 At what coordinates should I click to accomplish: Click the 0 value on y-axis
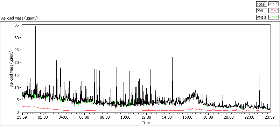click(x=18, y=112)
